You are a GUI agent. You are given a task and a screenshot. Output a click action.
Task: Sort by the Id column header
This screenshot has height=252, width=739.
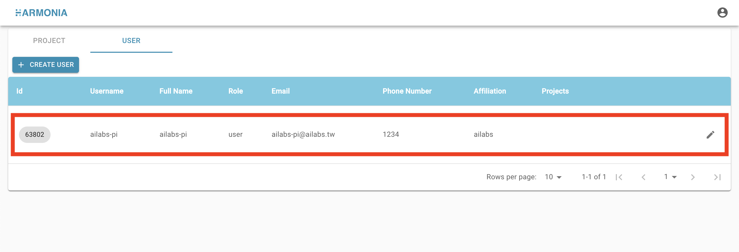pyautogui.click(x=19, y=91)
